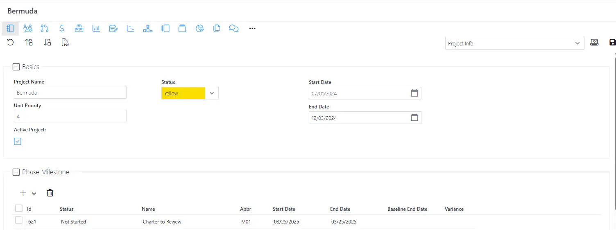Add a phase milestone with plus icon
Image resolution: width=616 pixels, height=230 pixels.
(23, 193)
